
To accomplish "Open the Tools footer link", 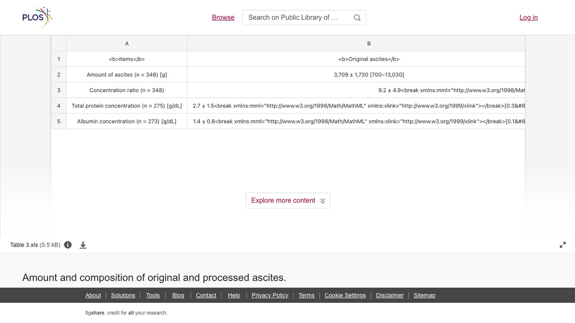I will (x=153, y=295).
